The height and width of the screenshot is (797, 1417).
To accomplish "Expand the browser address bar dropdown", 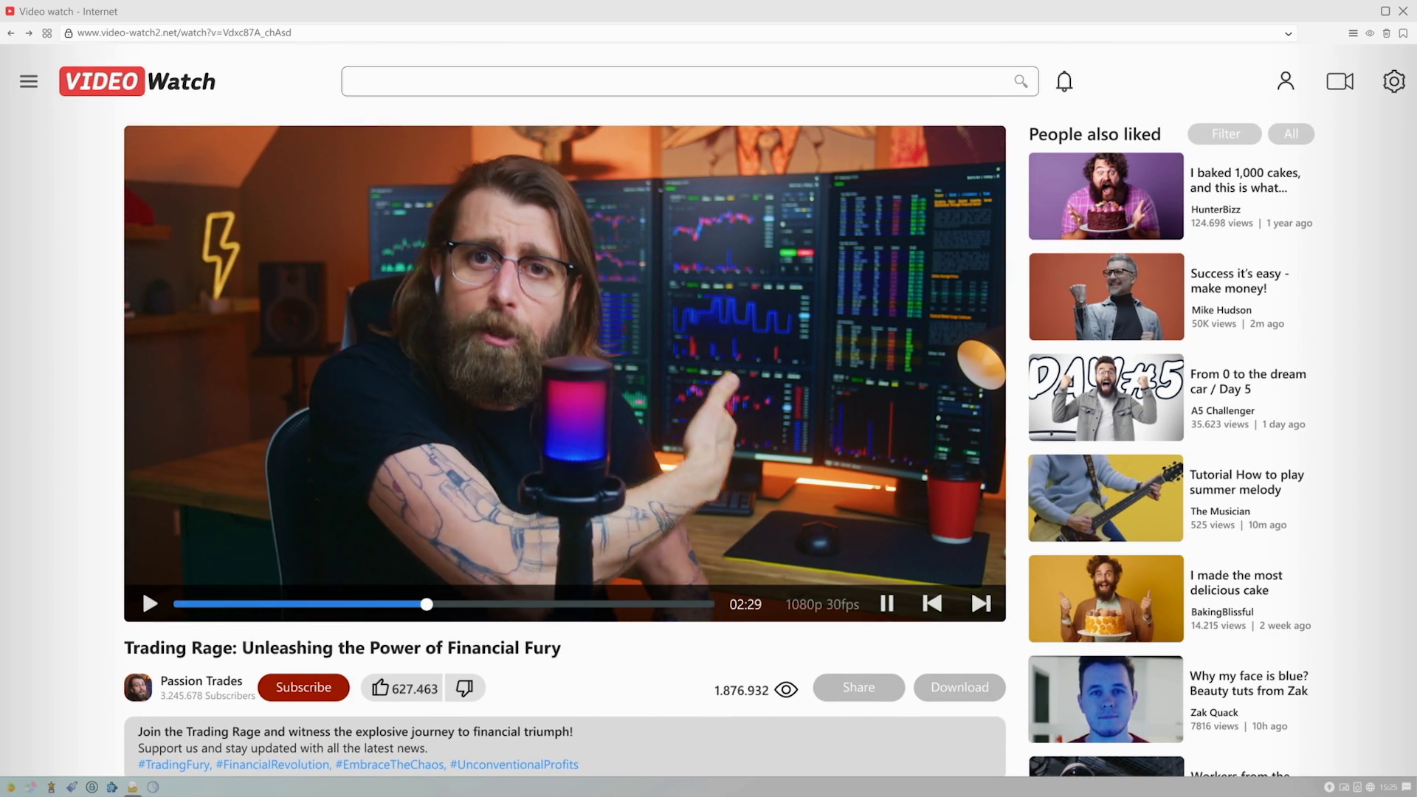I will tap(1288, 33).
